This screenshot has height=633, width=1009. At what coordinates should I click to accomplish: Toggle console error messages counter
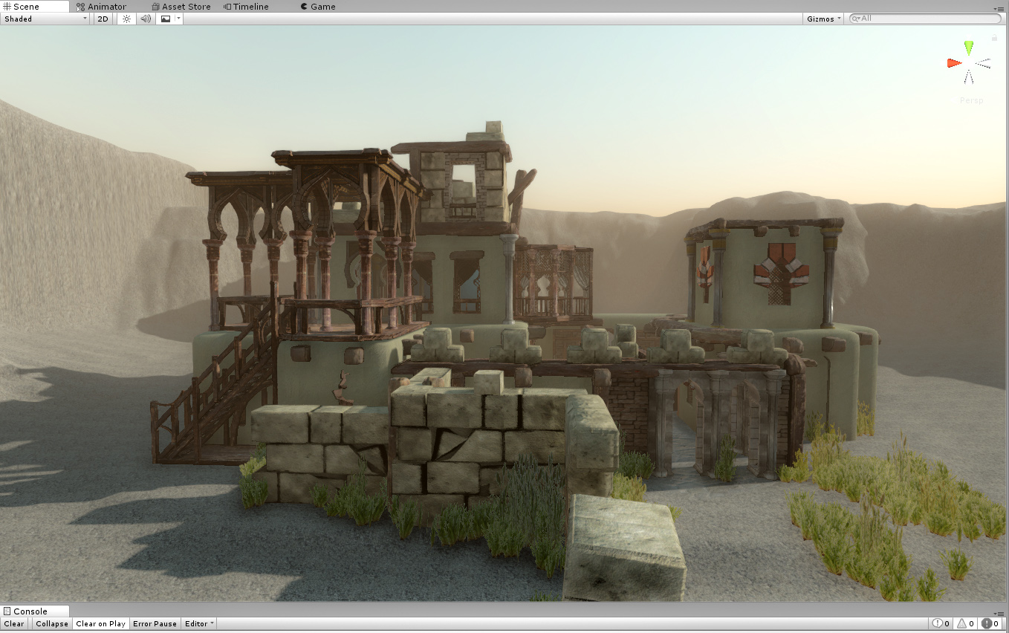coord(990,624)
